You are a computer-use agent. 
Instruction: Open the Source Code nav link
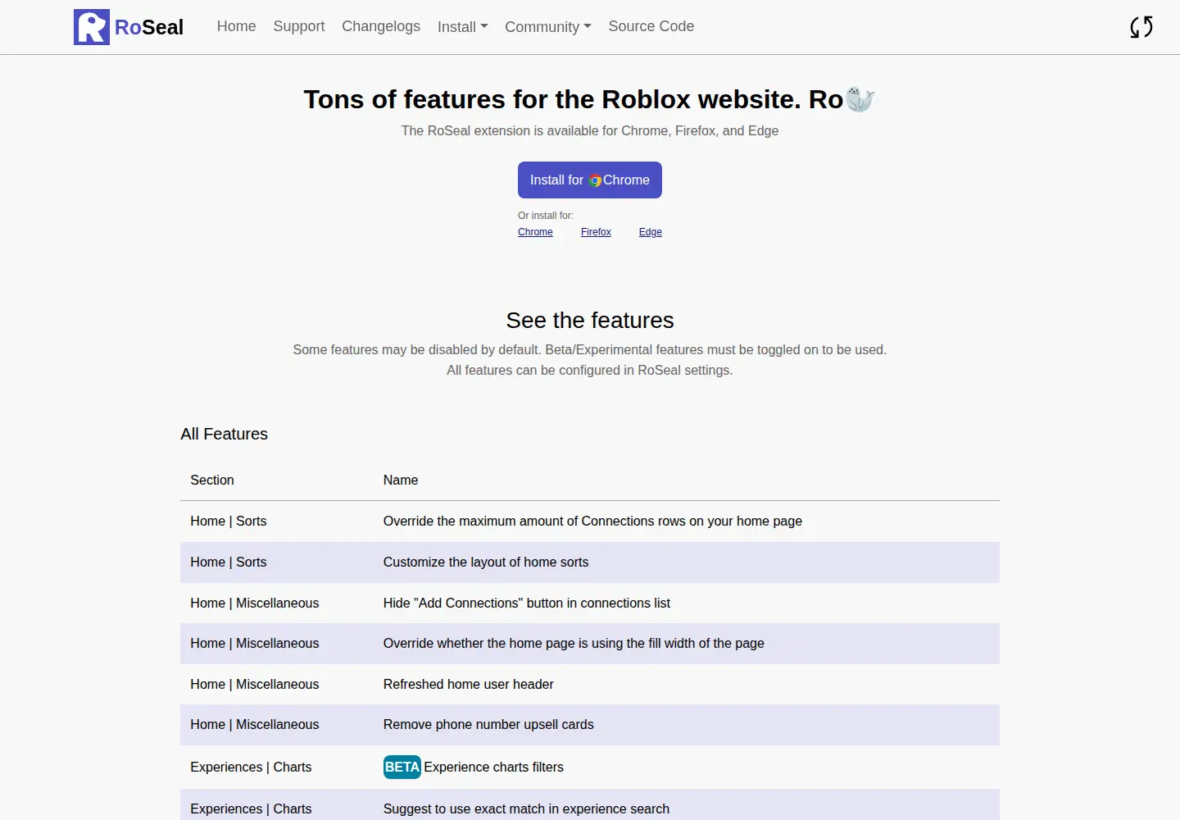651,26
